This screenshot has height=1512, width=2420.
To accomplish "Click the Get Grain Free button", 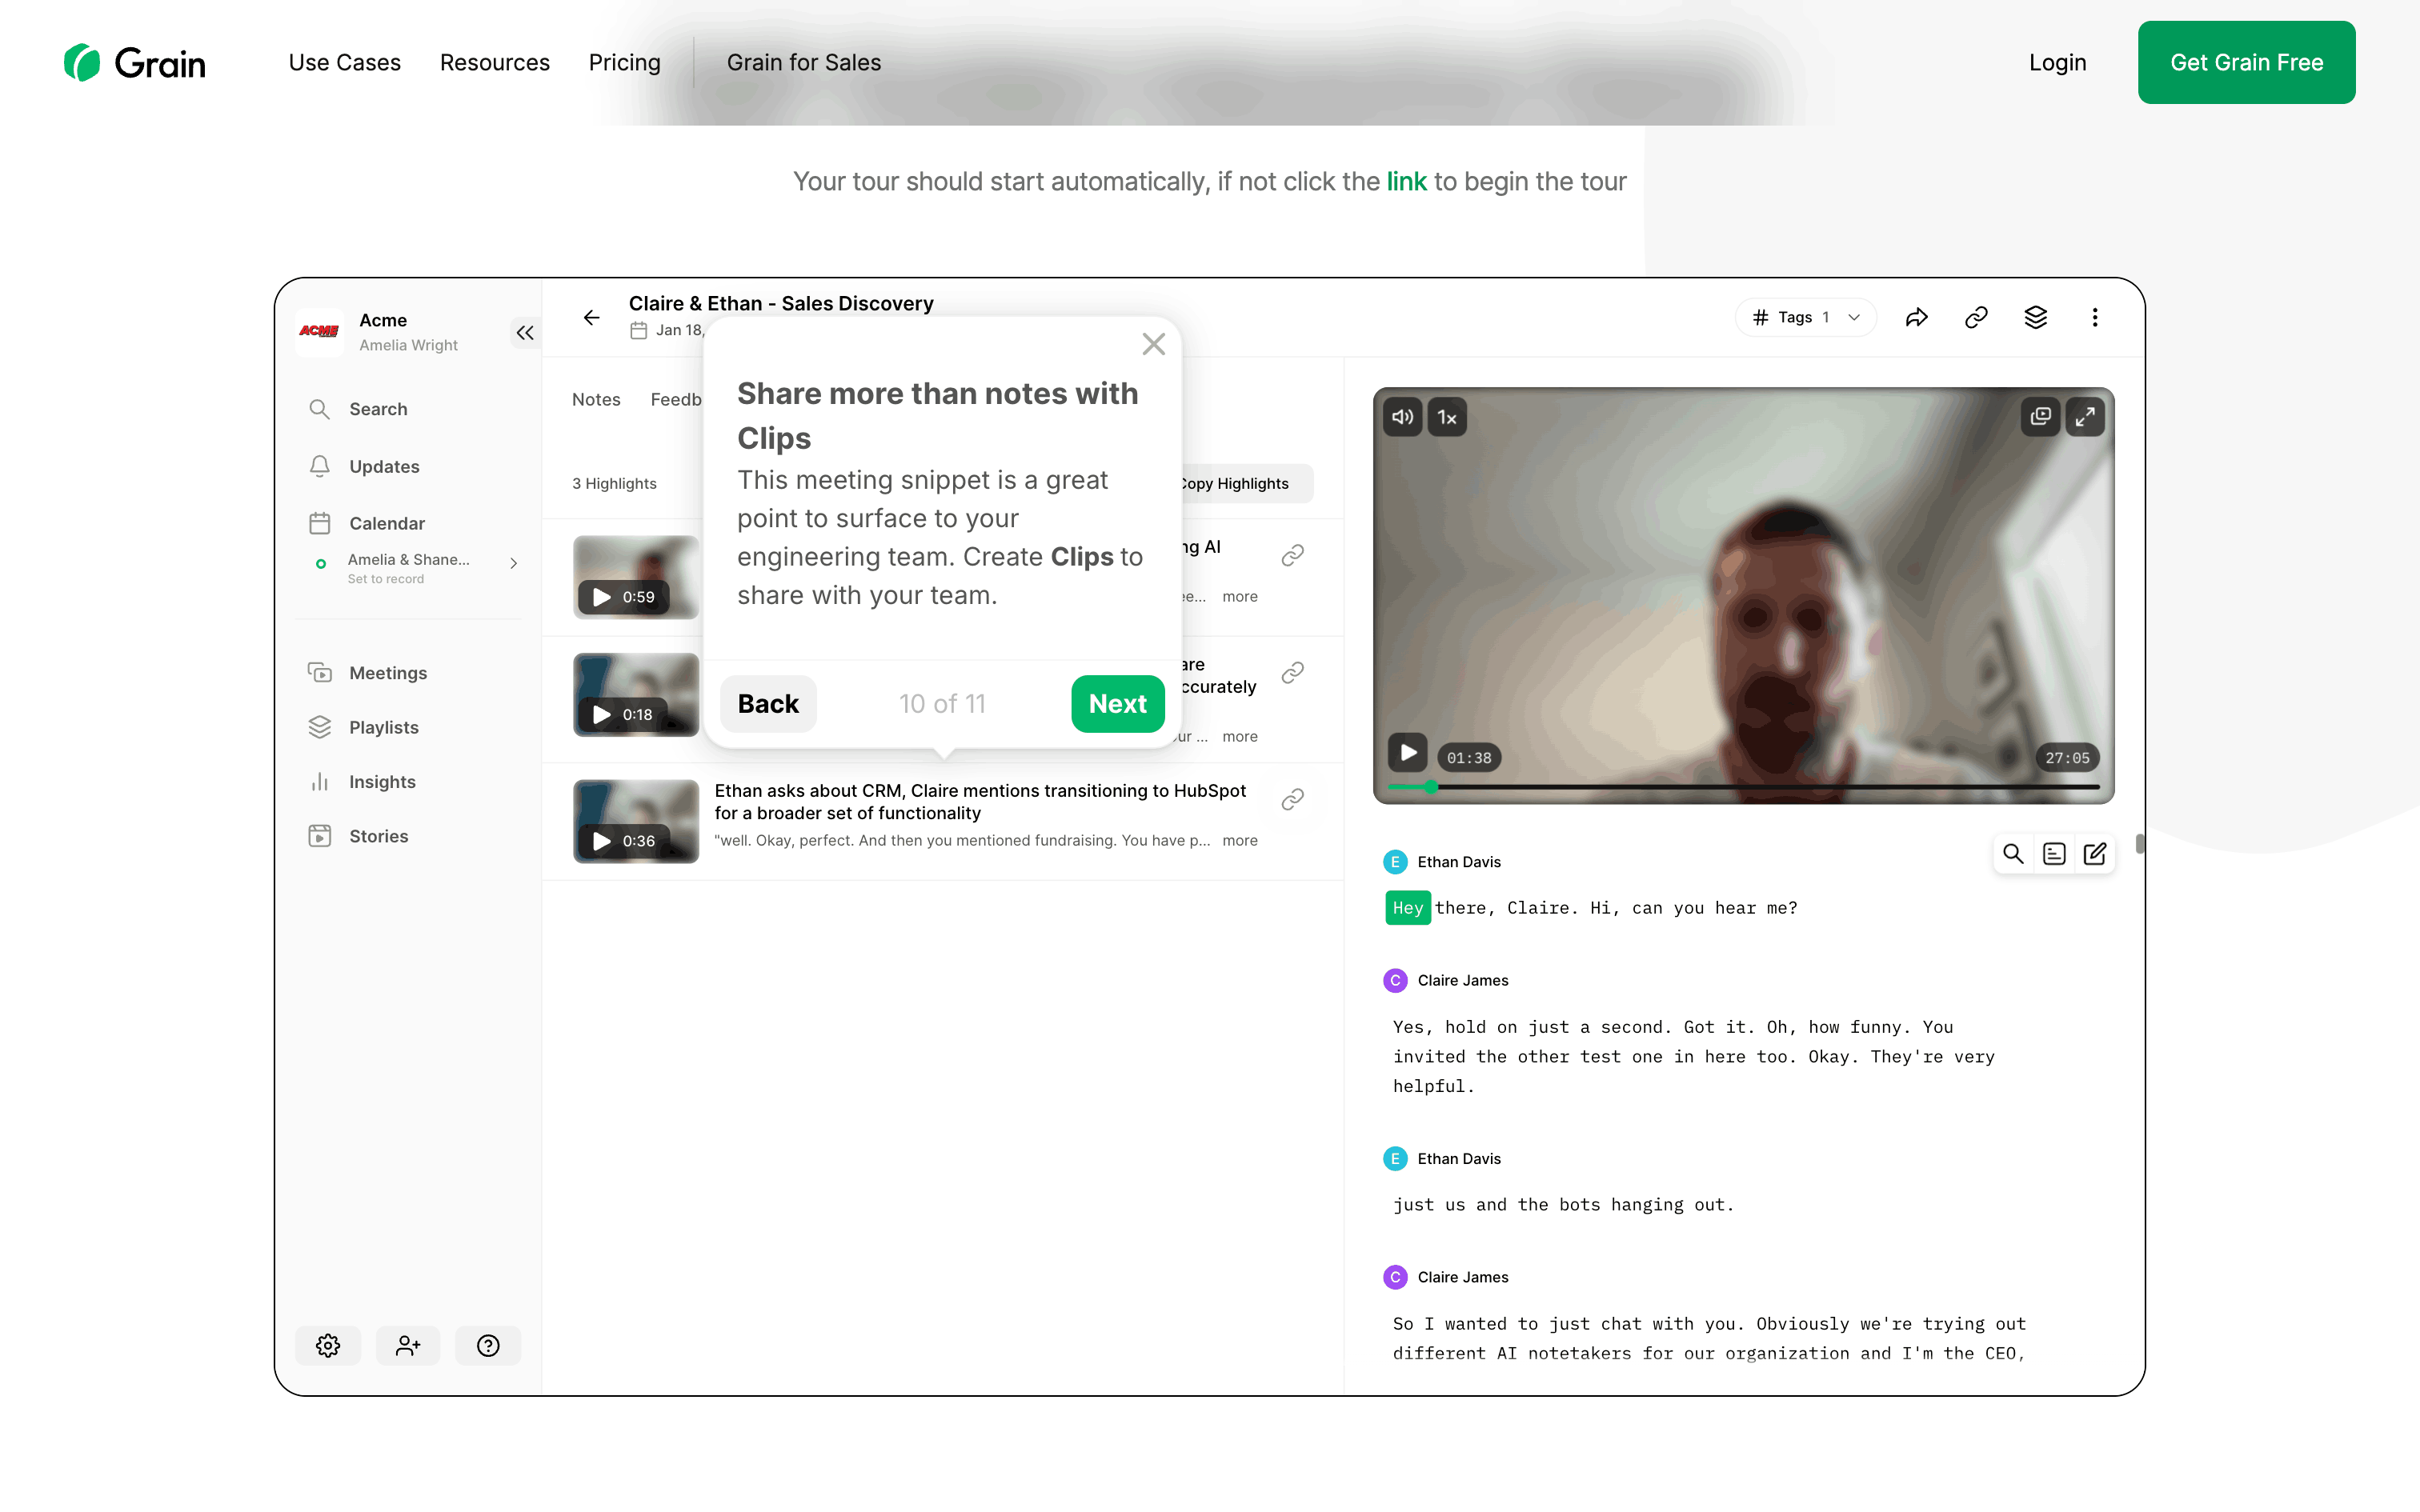I will click(2245, 62).
